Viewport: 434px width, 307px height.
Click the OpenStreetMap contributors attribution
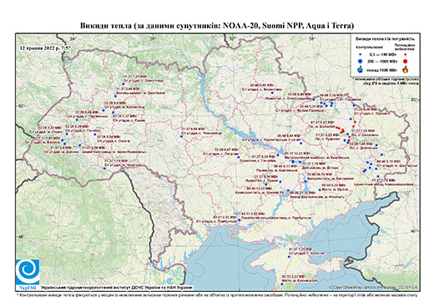tap(373, 287)
